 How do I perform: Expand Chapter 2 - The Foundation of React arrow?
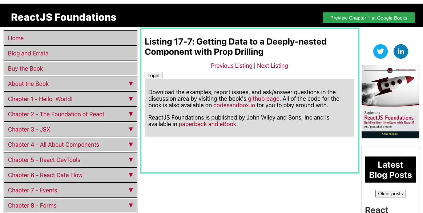(x=131, y=114)
